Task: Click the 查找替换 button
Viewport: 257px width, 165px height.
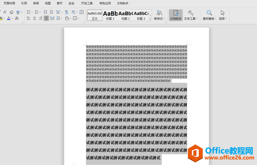Action: coord(209,15)
